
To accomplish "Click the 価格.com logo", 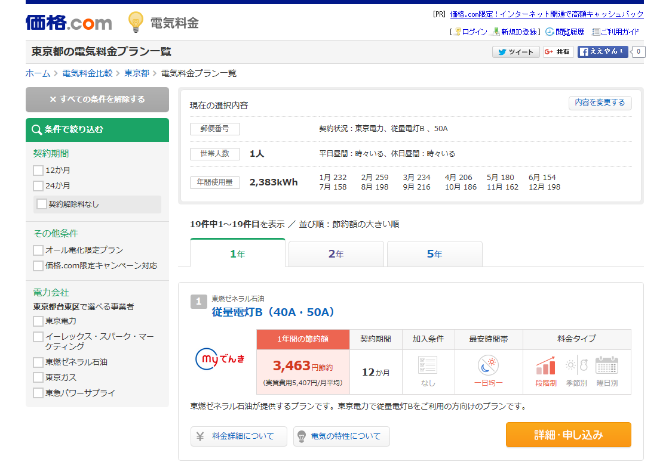I will [x=69, y=23].
